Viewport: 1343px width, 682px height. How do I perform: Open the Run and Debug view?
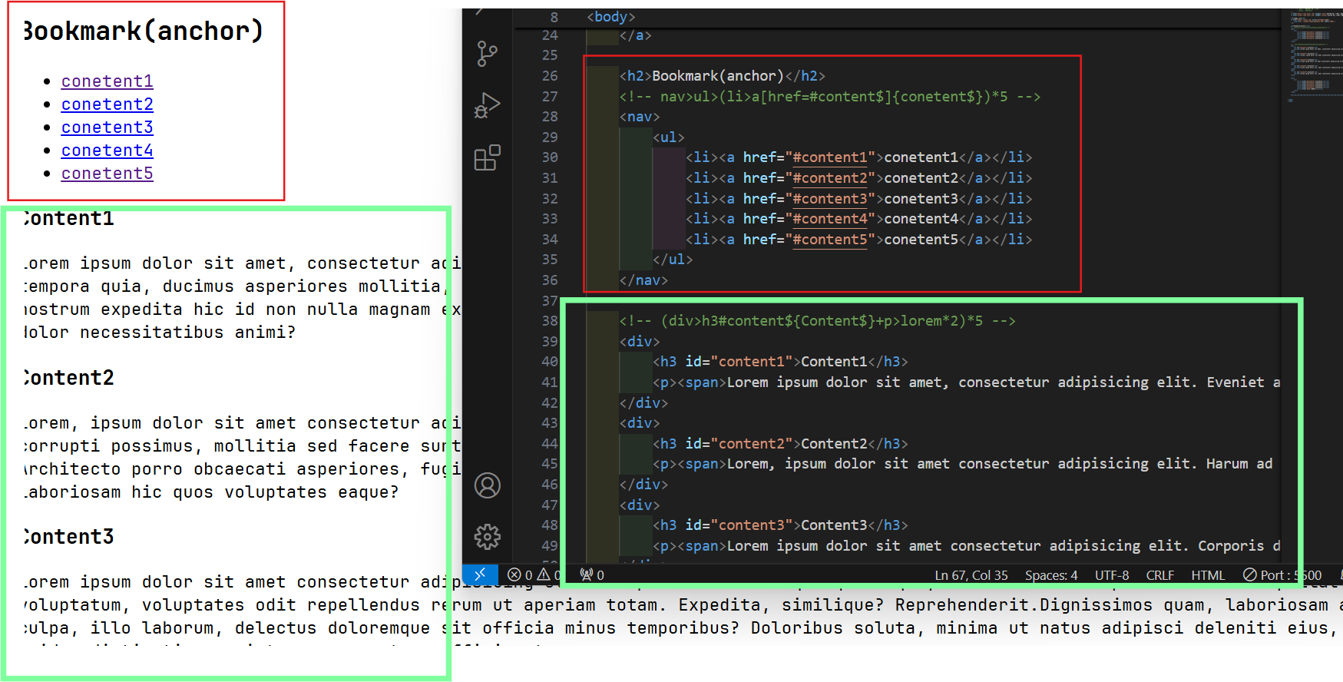tap(487, 105)
